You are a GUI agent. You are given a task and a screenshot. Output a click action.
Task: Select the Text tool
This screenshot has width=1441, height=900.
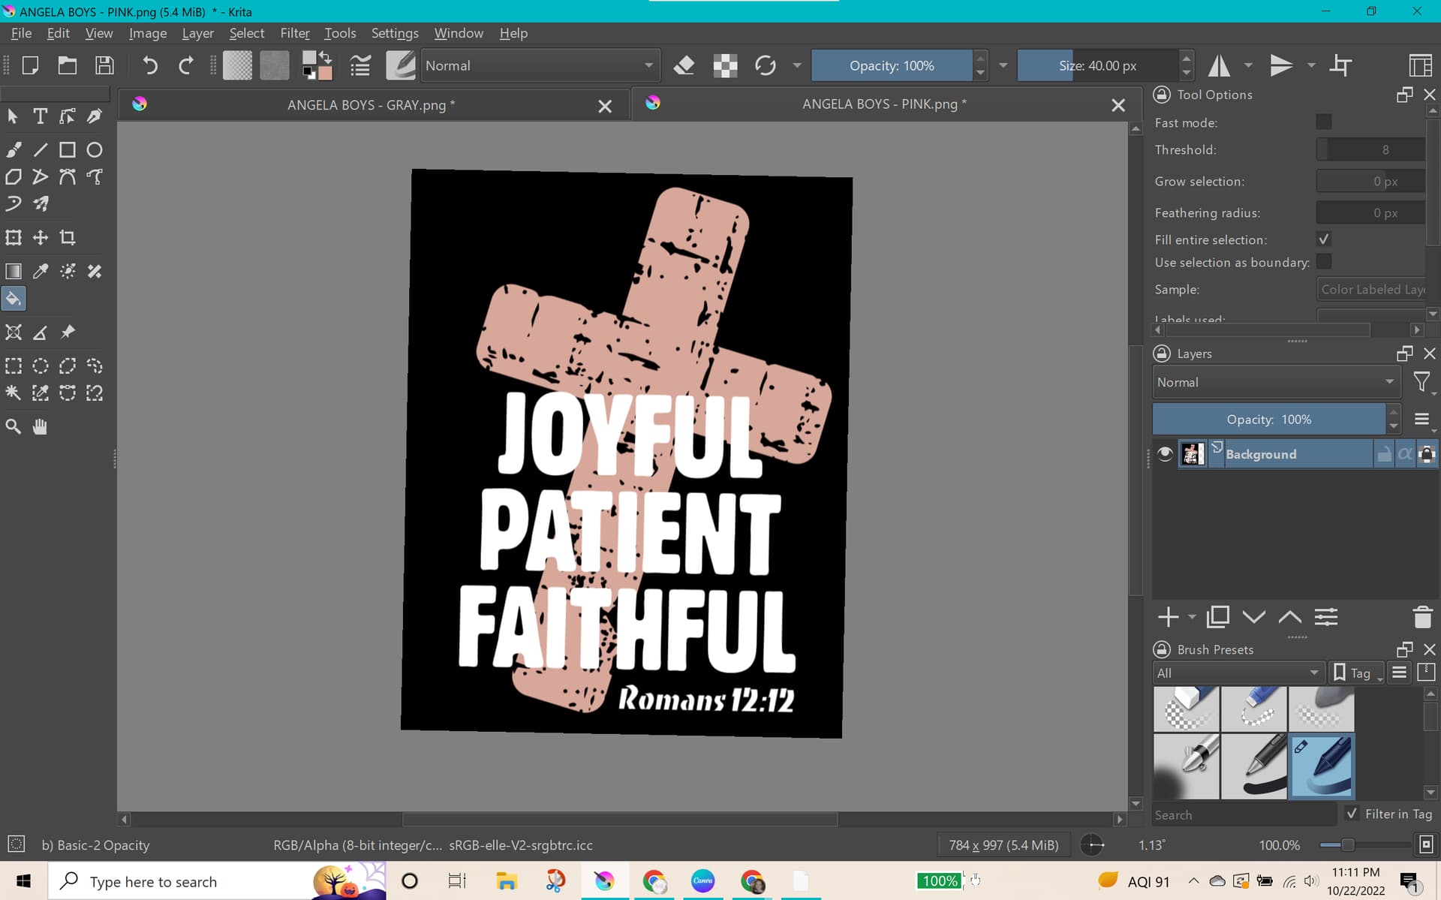pos(41,116)
